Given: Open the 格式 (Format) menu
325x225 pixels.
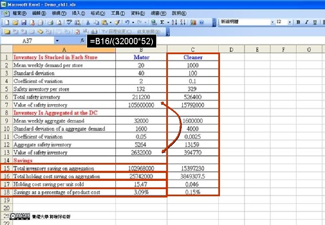Looking at the screenshot, I should click(x=98, y=13).
